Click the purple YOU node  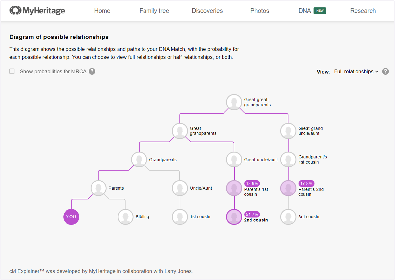click(71, 217)
